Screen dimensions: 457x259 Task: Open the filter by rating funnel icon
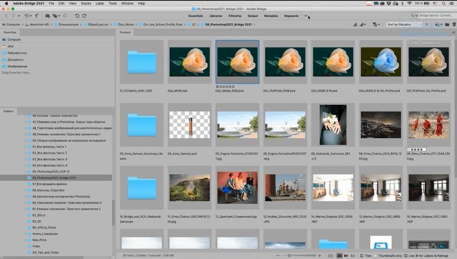pyautogui.click(x=376, y=25)
